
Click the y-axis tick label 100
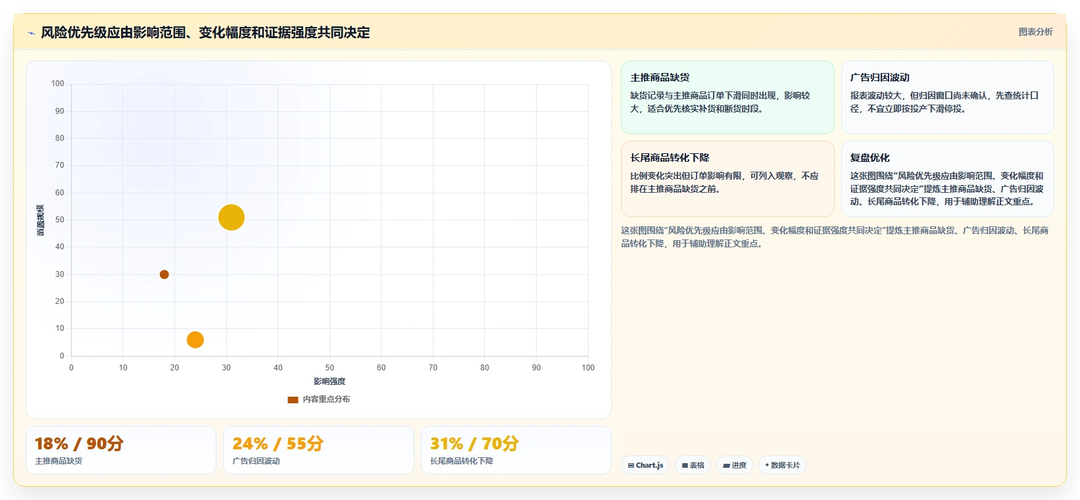click(x=58, y=84)
